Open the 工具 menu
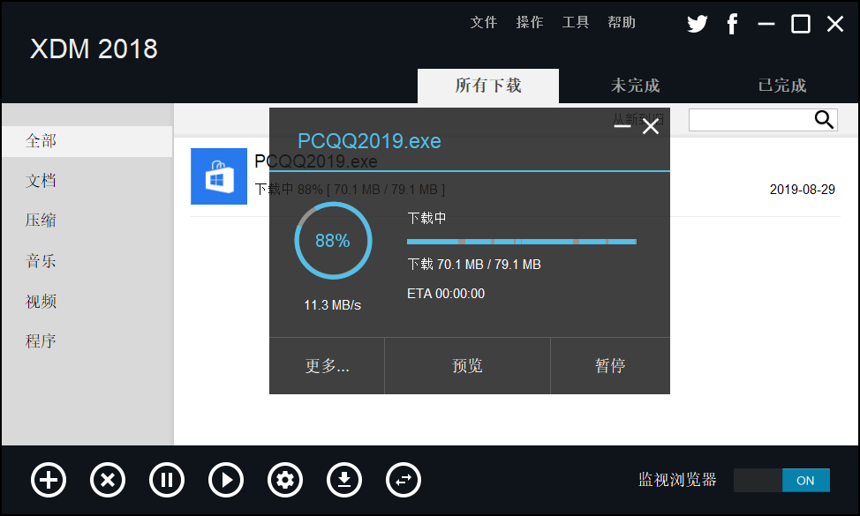The width and height of the screenshot is (860, 516). pos(576,22)
